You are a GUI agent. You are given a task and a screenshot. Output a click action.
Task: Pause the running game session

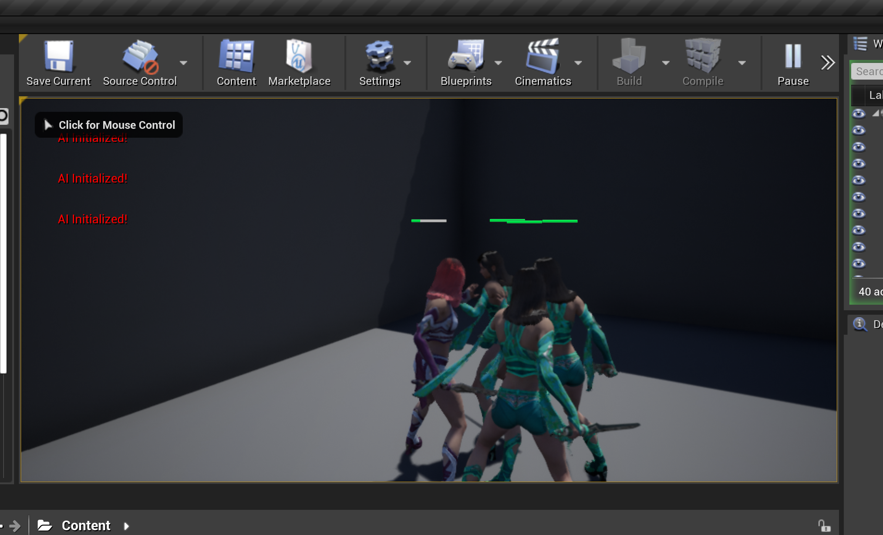click(x=793, y=62)
